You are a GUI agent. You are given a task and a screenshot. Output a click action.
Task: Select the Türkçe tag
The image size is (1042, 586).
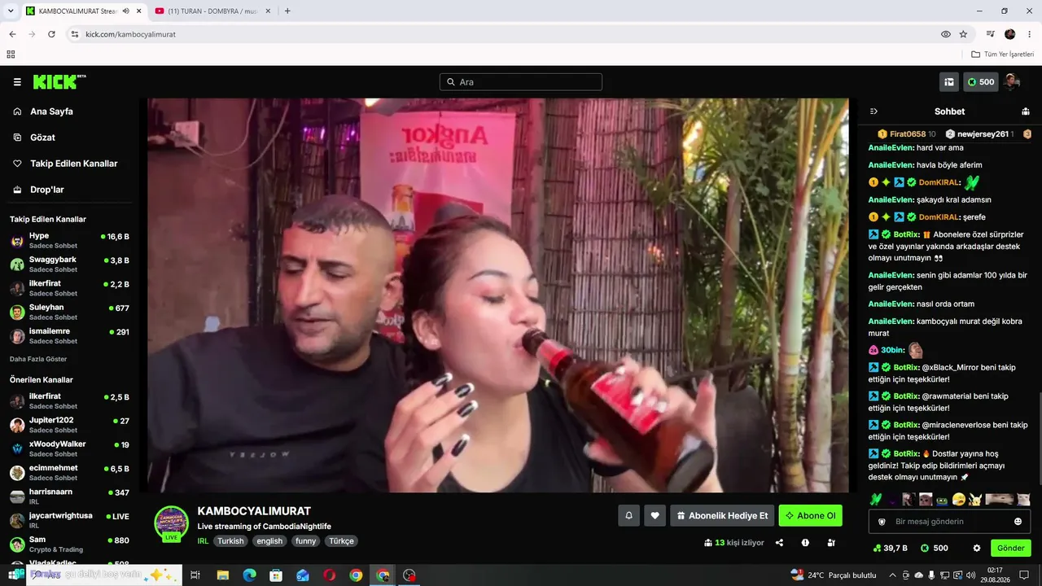(x=341, y=541)
